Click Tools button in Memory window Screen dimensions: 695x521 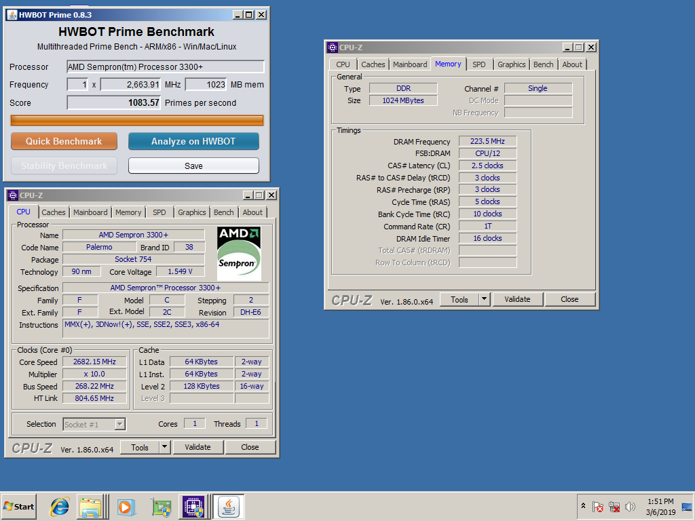coord(459,299)
